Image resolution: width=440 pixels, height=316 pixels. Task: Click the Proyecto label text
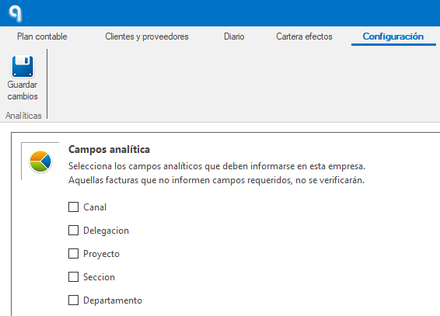click(102, 254)
